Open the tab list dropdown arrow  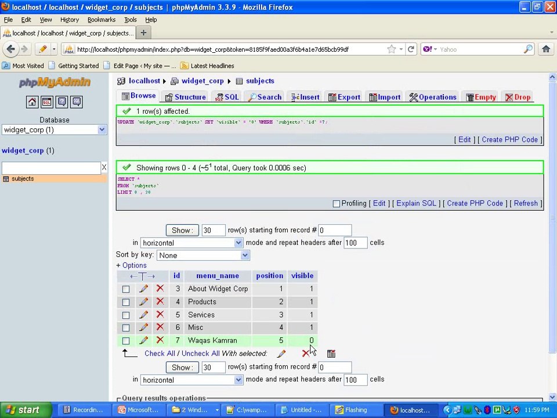click(551, 33)
